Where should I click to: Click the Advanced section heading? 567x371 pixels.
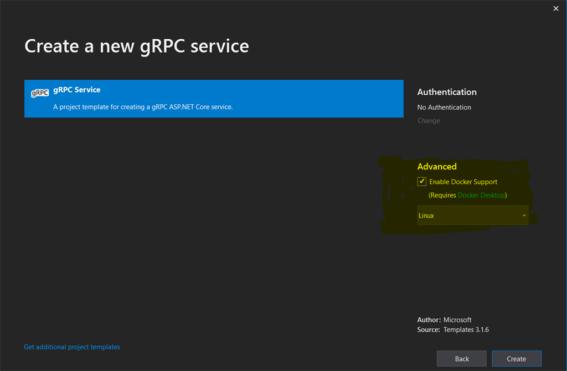click(437, 166)
